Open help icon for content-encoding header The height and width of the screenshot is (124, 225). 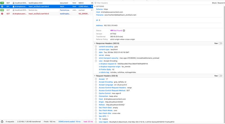[96, 47]
